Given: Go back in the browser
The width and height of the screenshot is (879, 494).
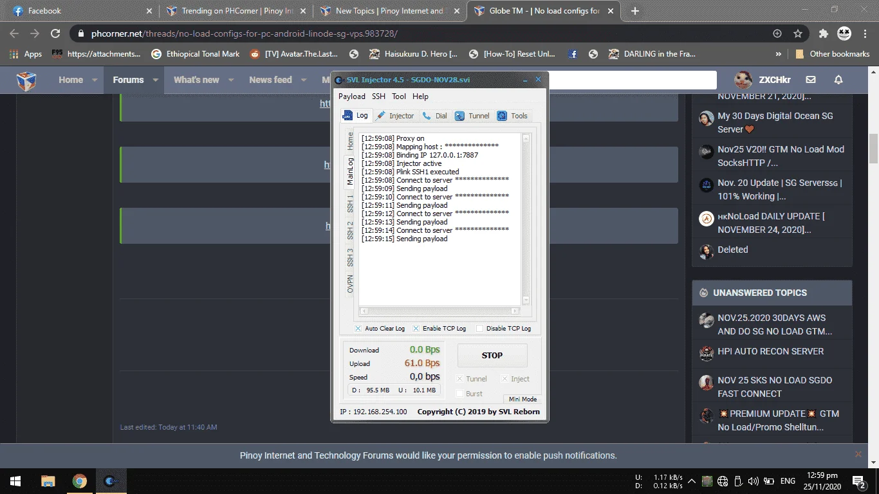Looking at the screenshot, I should [14, 33].
